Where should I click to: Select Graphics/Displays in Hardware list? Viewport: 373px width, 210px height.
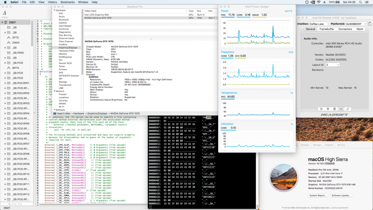[68, 48]
